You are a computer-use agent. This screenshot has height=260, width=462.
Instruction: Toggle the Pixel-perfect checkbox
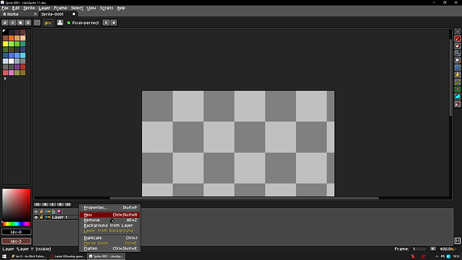[69, 23]
